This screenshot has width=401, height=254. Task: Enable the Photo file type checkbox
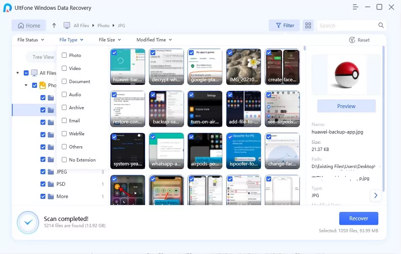click(x=64, y=55)
